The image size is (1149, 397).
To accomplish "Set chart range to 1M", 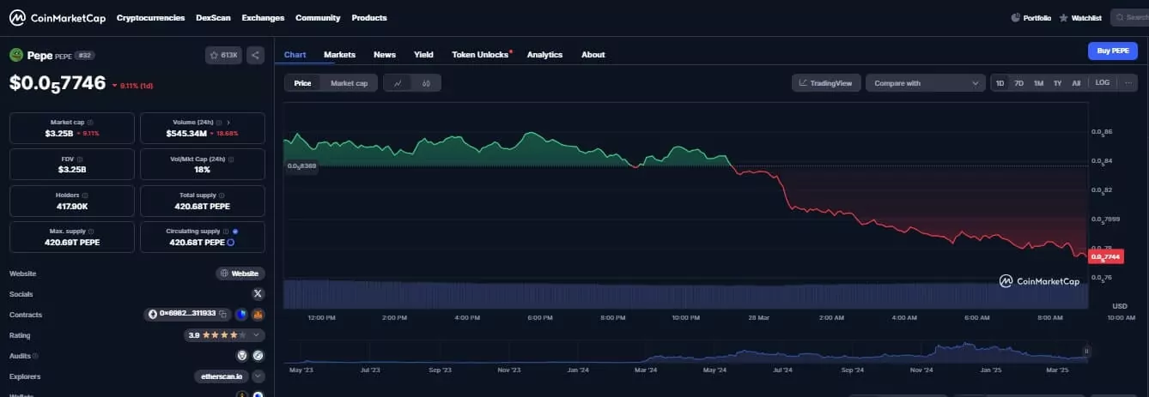I will [1038, 83].
